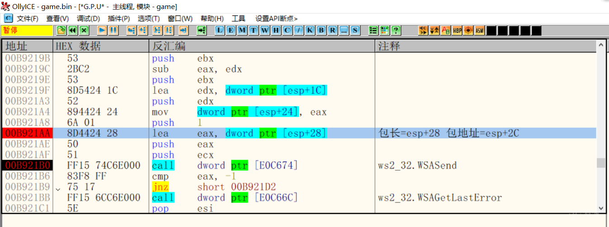Click the green Go to address icon

coord(202,30)
